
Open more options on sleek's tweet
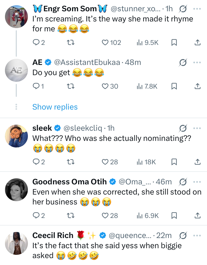(197, 128)
